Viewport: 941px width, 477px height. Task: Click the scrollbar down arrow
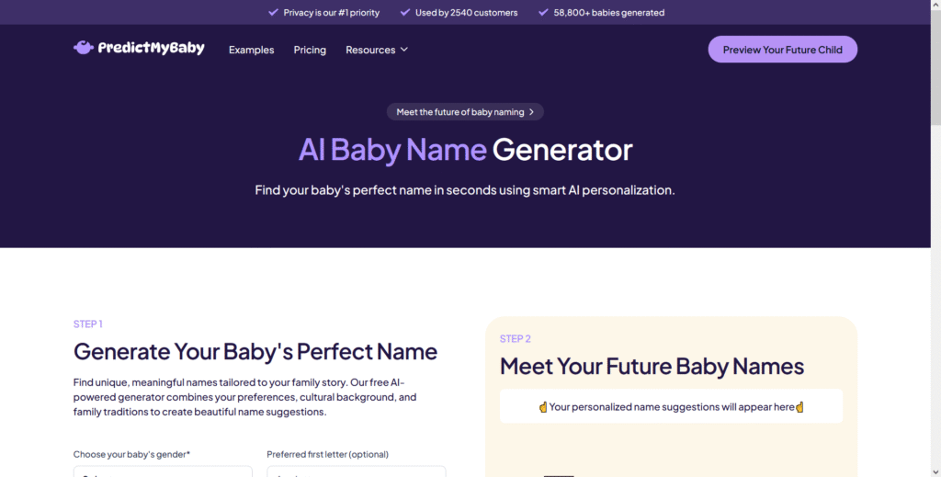click(x=935, y=472)
